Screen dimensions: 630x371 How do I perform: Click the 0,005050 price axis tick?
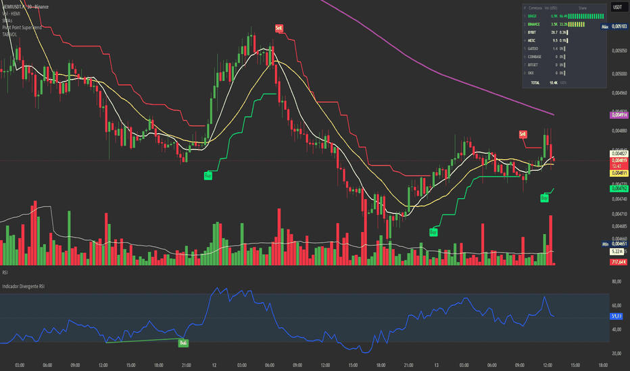click(619, 51)
